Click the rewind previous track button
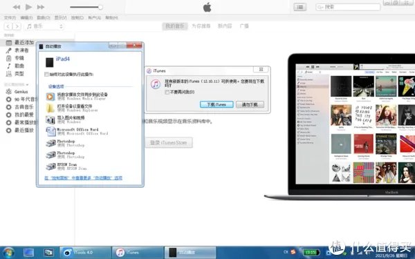Viewport: 415px width, 259px height. pos(17,7)
